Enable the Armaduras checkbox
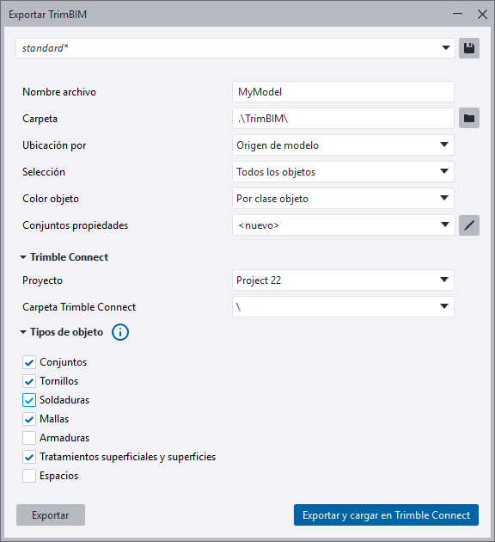 click(x=29, y=438)
